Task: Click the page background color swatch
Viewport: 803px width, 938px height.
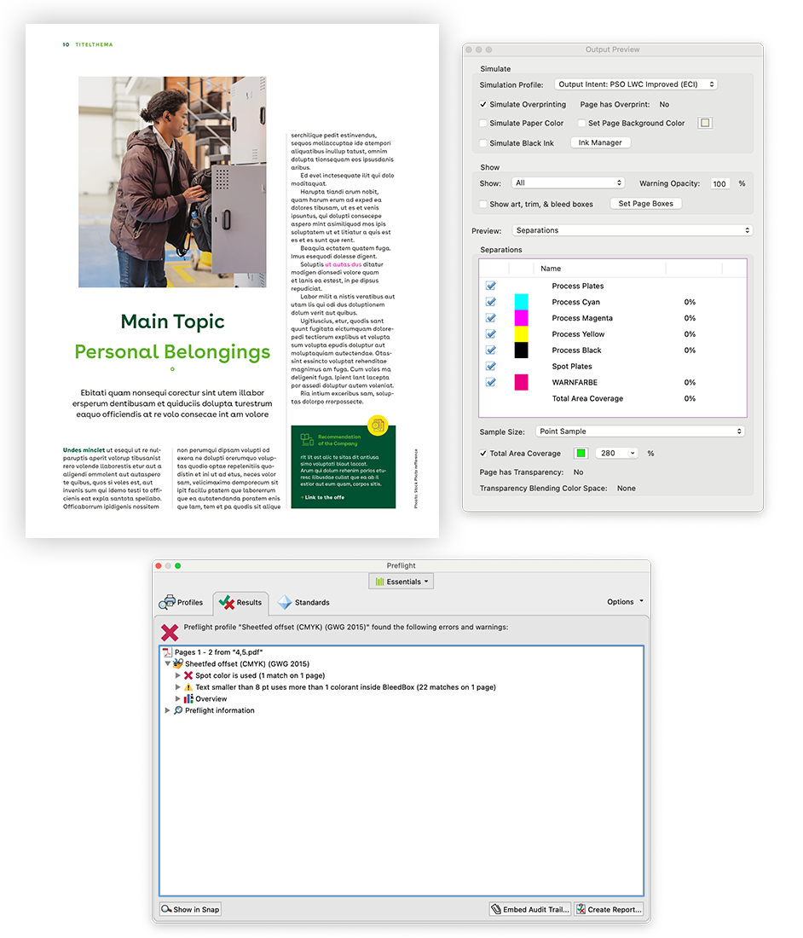Action: pos(706,124)
